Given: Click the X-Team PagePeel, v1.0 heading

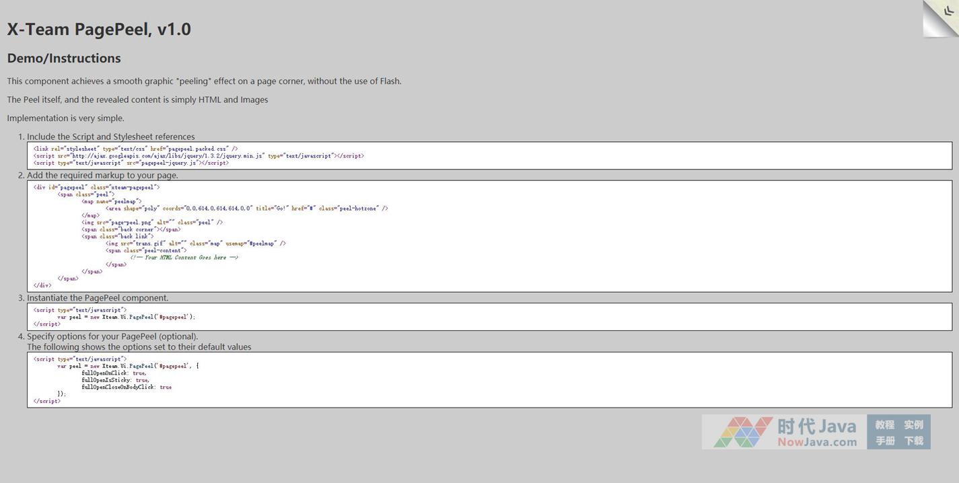Looking at the screenshot, I should pyautogui.click(x=99, y=30).
